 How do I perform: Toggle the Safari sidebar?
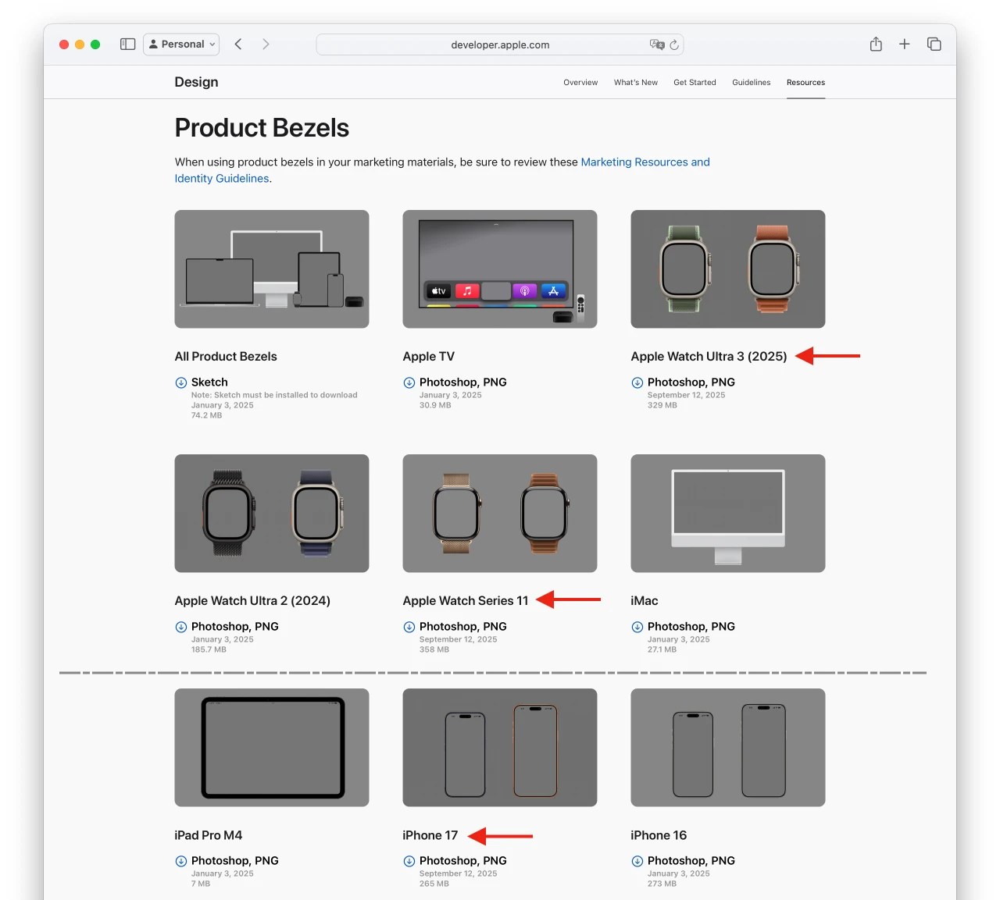tap(127, 44)
